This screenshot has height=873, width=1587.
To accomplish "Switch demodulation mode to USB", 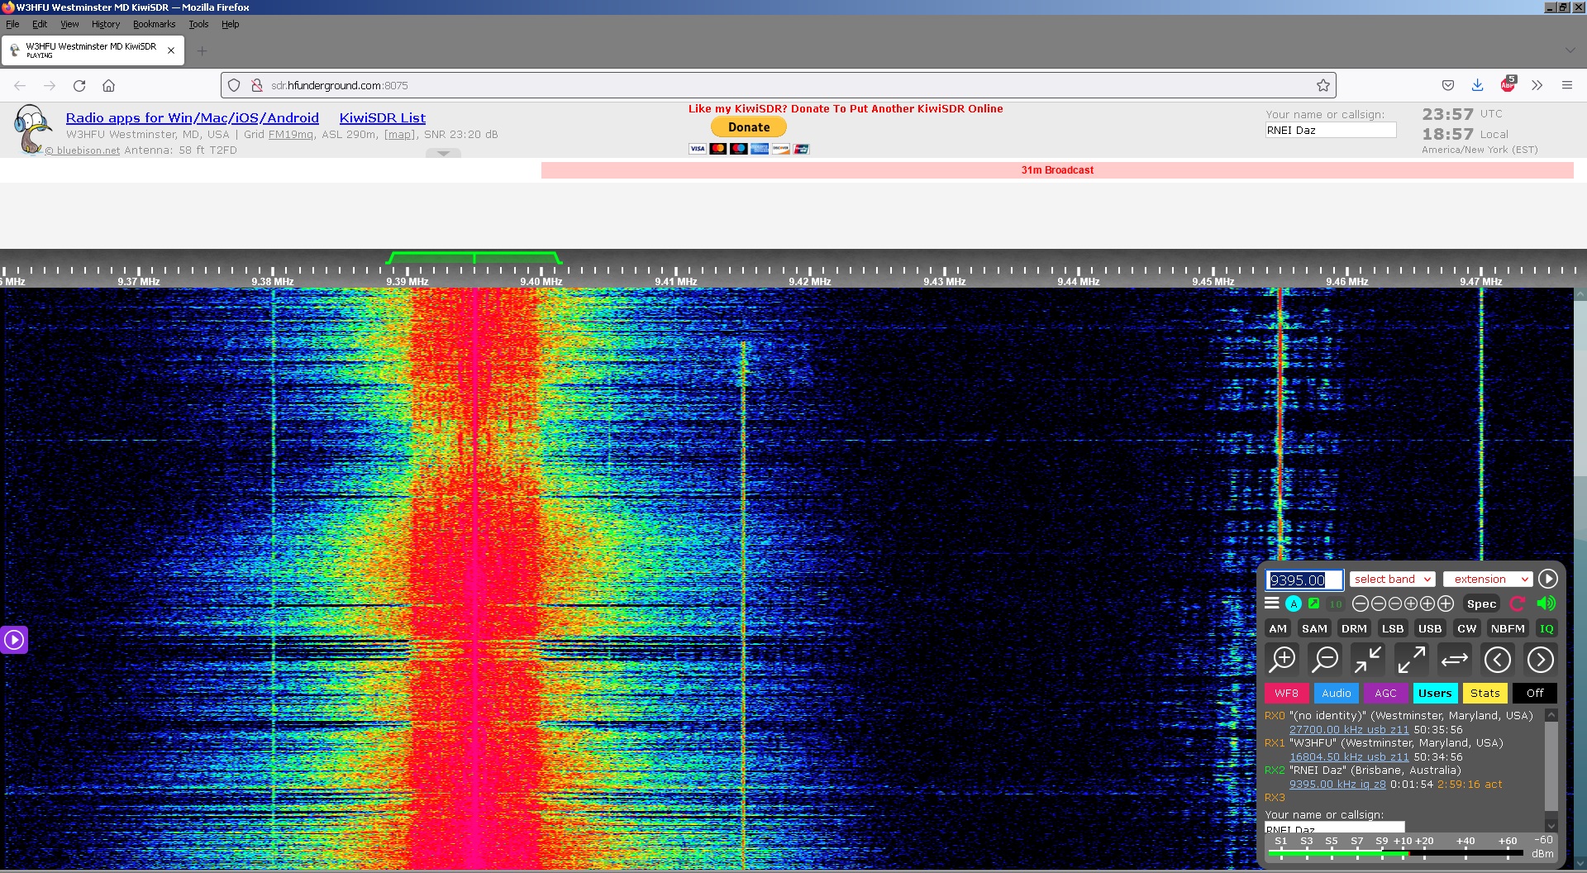I will coord(1429,628).
